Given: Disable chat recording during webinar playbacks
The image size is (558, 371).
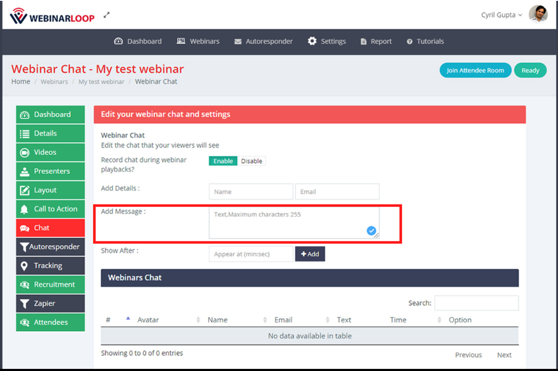Looking at the screenshot, I should (251, 161).
